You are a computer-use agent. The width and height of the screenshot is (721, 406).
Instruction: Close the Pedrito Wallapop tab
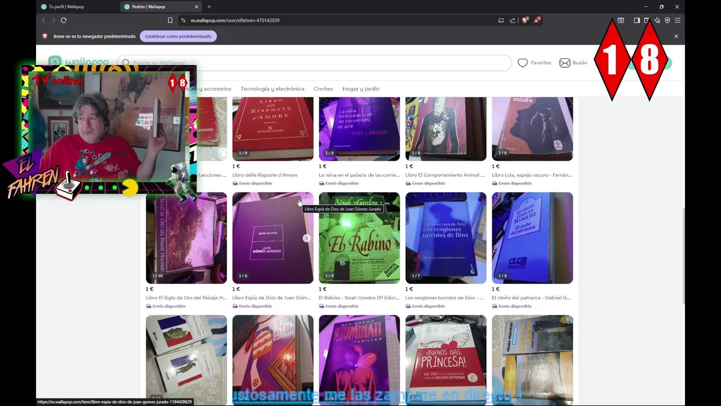tap(197, 7)
